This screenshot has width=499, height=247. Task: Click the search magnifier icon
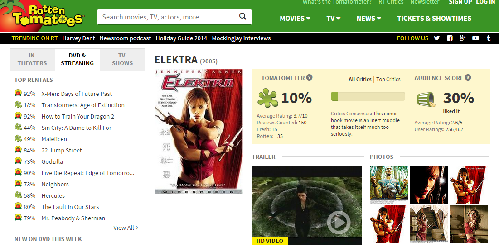point(243,16)
